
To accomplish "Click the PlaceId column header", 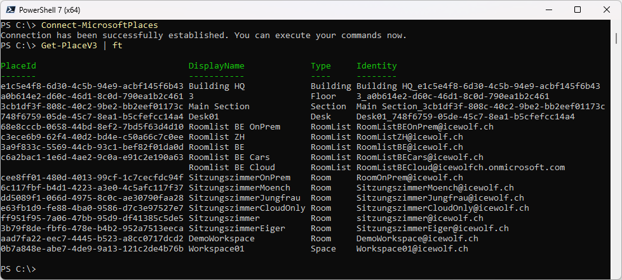I will point(18,66).
